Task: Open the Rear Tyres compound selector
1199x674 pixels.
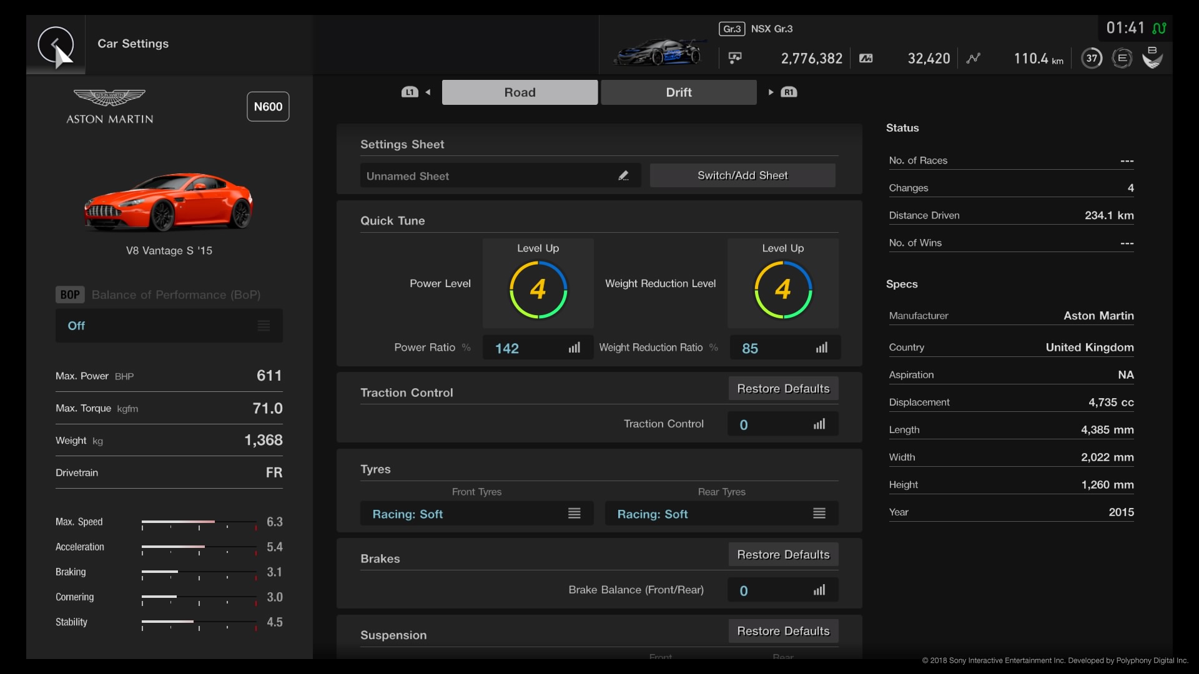Action: [x=721, y=514]
